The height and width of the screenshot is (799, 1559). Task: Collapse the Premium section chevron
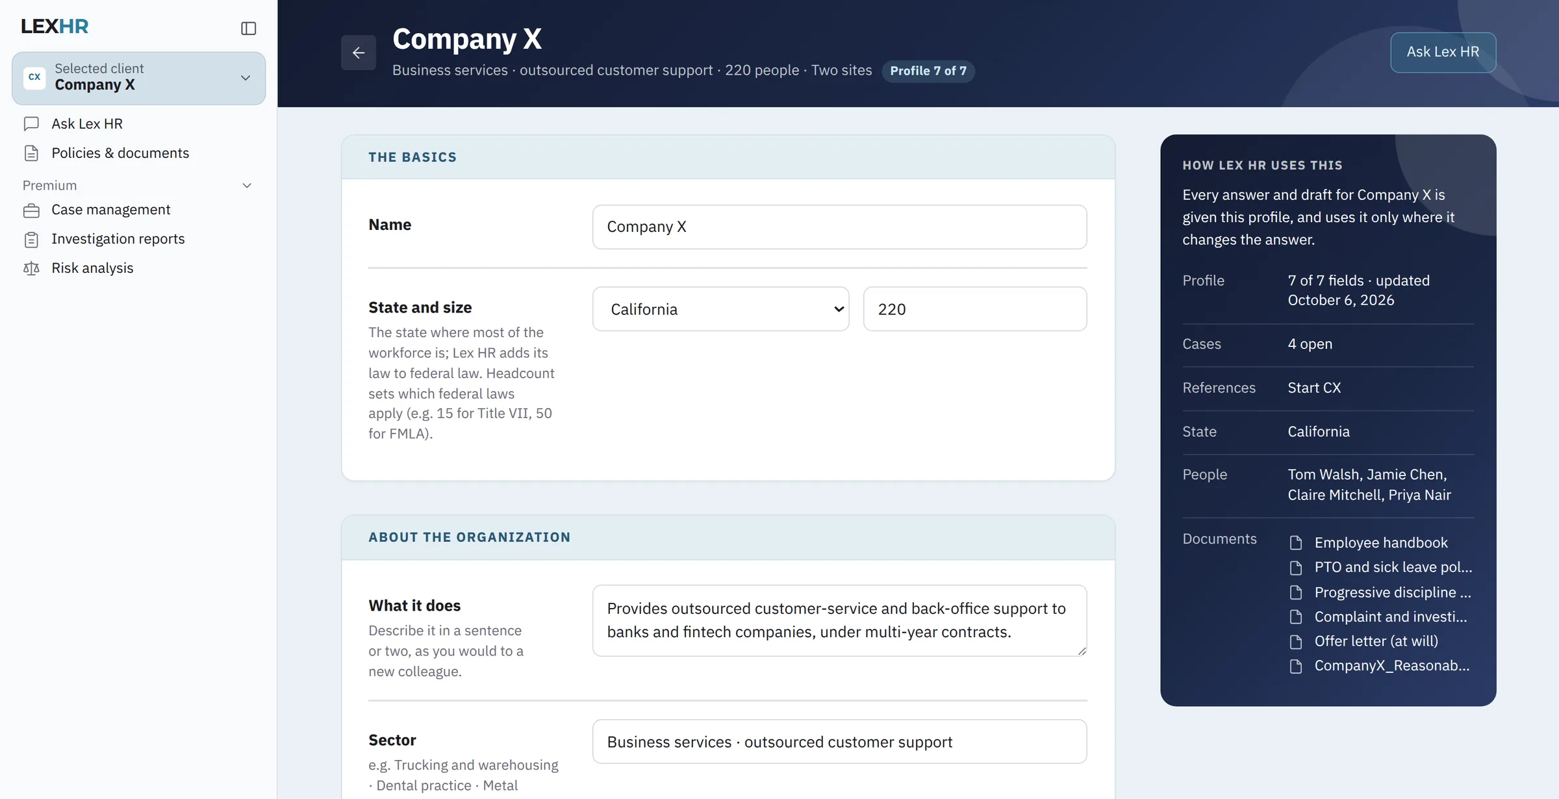[x=247, y=186]
